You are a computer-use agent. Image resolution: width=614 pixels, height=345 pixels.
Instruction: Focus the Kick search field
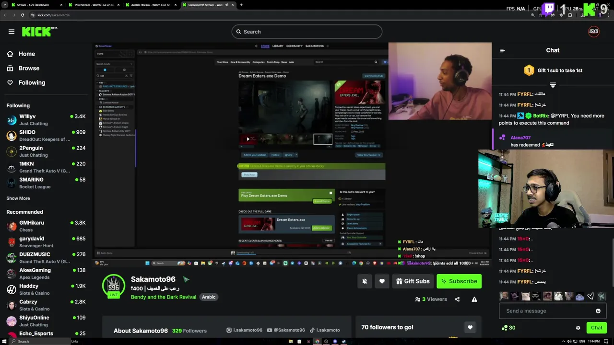[307, 32]
